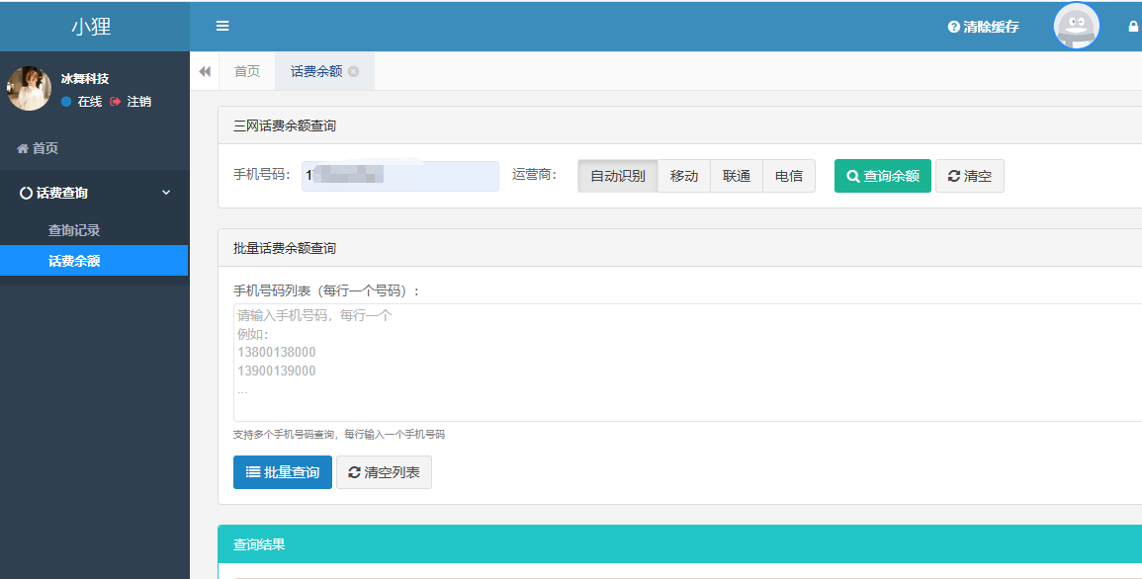
Task: Click the 冰舞科技 user profile photo
Action: (29, 89)
